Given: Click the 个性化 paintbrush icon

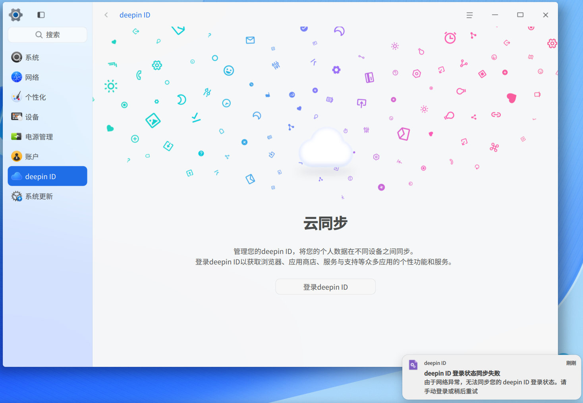Looking at the screenshot, I should pos(16,97).
